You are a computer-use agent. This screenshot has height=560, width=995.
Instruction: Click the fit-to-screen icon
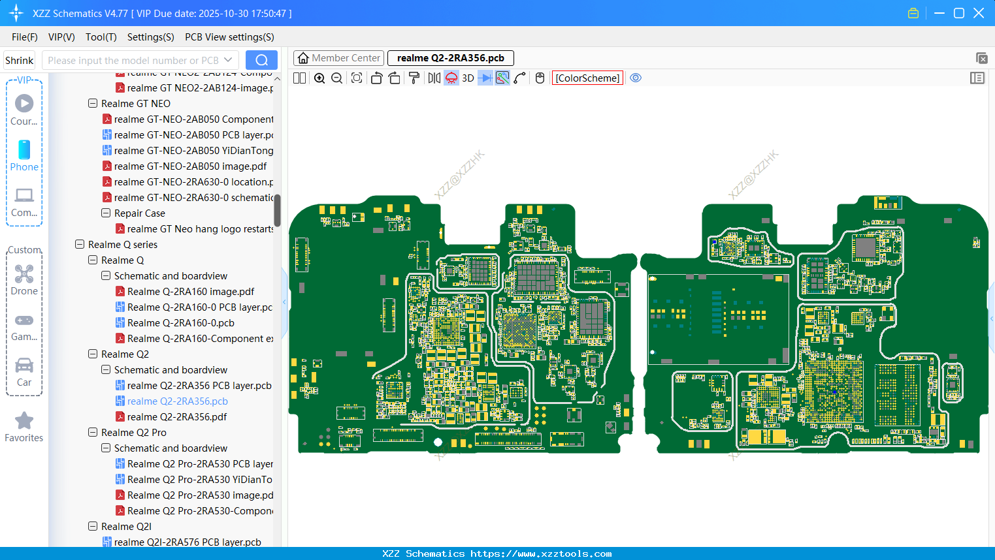(357, 78)
